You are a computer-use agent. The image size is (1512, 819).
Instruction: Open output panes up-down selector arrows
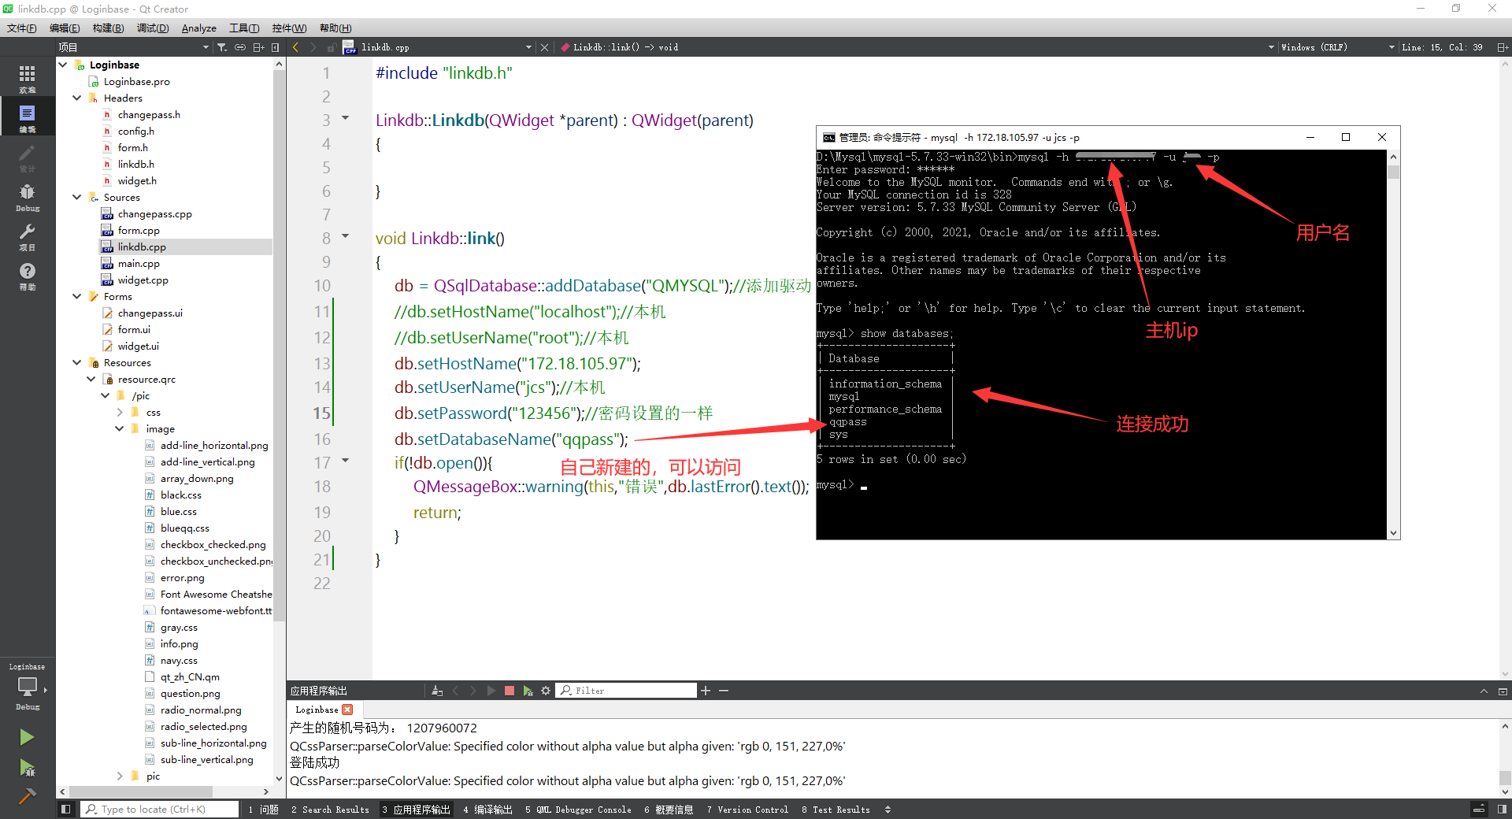(888, 809)
